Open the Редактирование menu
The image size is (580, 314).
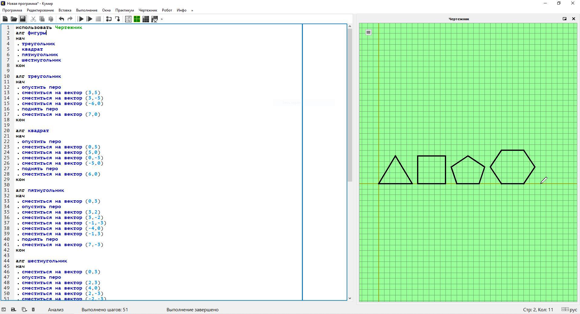(40, 10)
